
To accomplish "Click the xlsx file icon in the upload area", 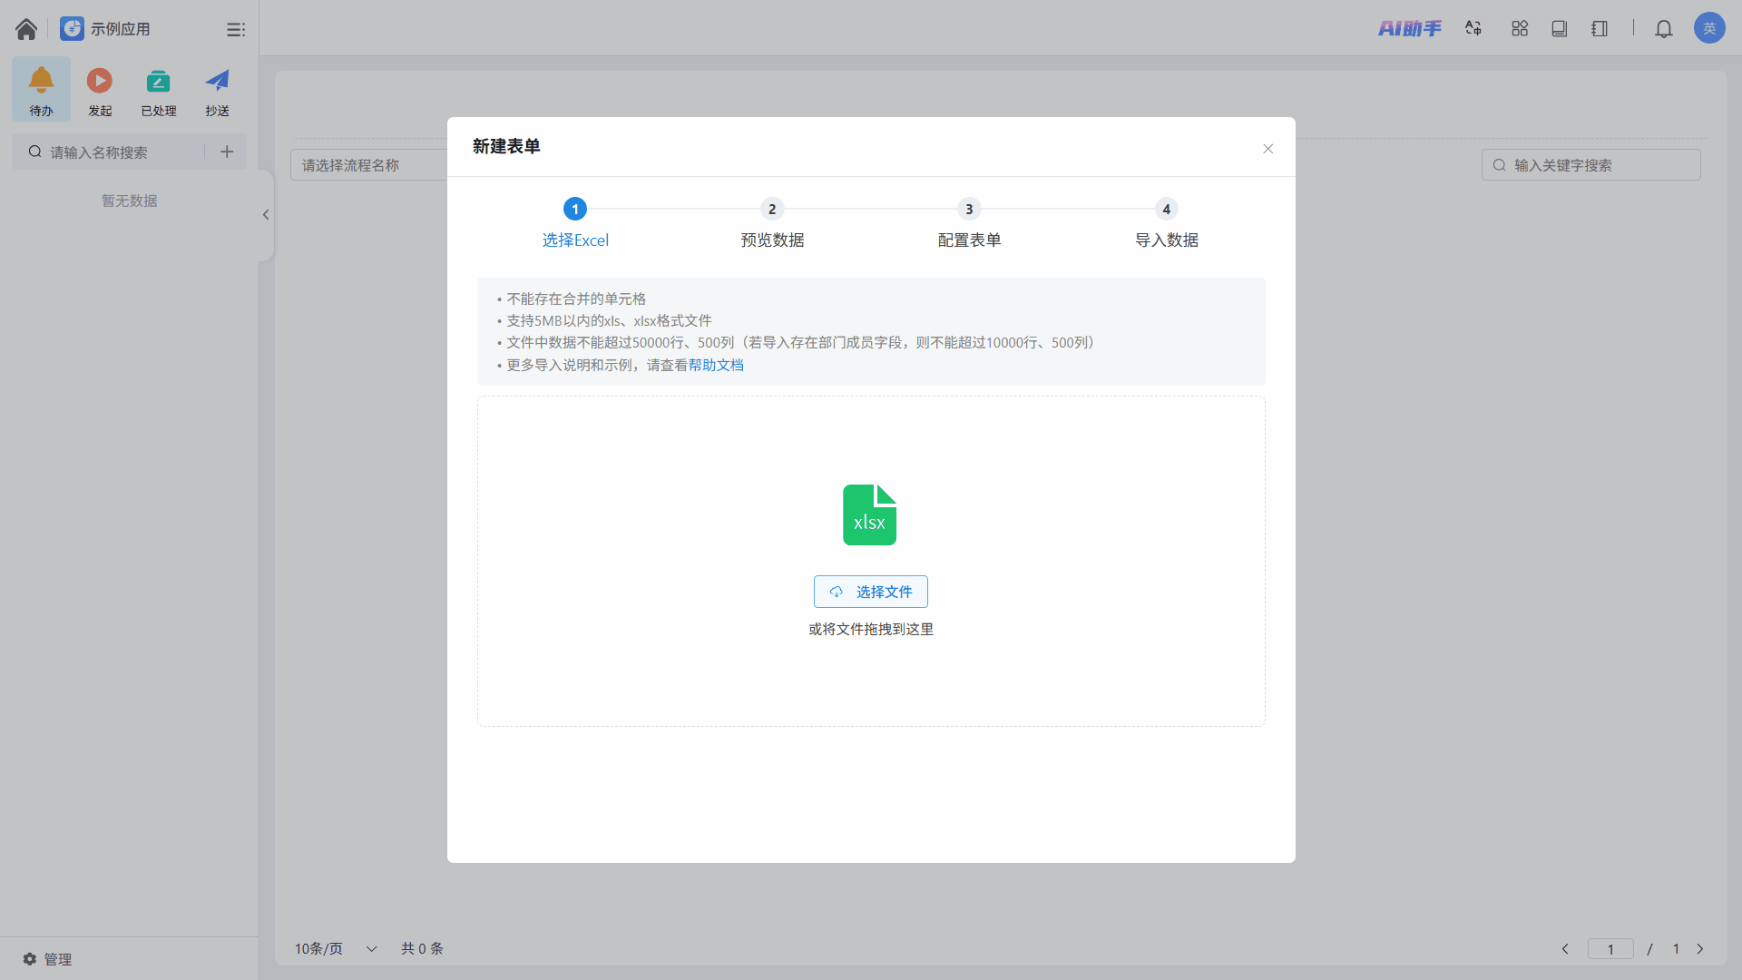I will click(x=869, y=514).
